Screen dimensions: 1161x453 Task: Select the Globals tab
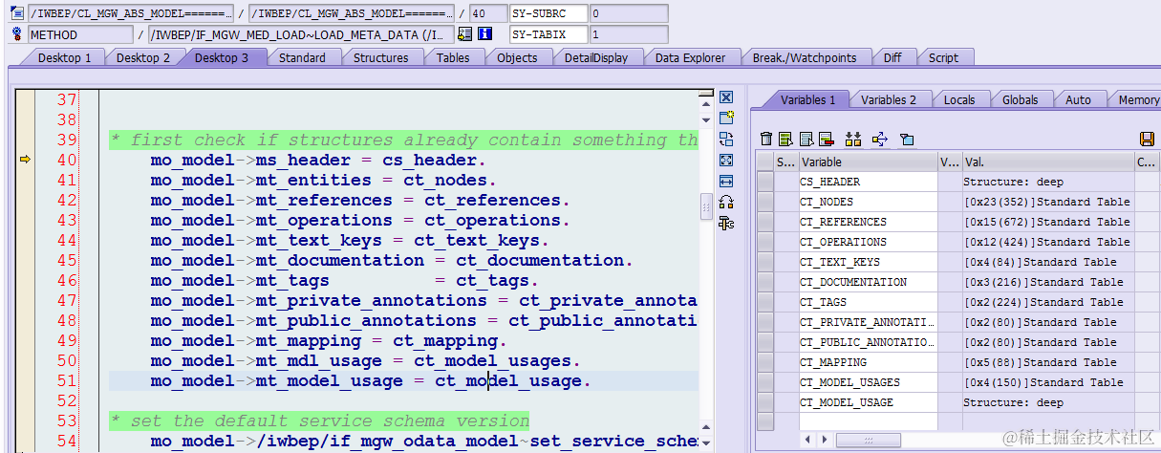1020,99
